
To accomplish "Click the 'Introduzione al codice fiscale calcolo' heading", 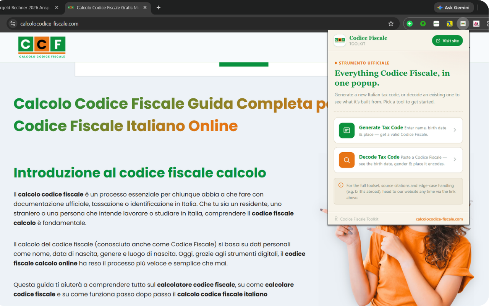I will tap(140, 173).
